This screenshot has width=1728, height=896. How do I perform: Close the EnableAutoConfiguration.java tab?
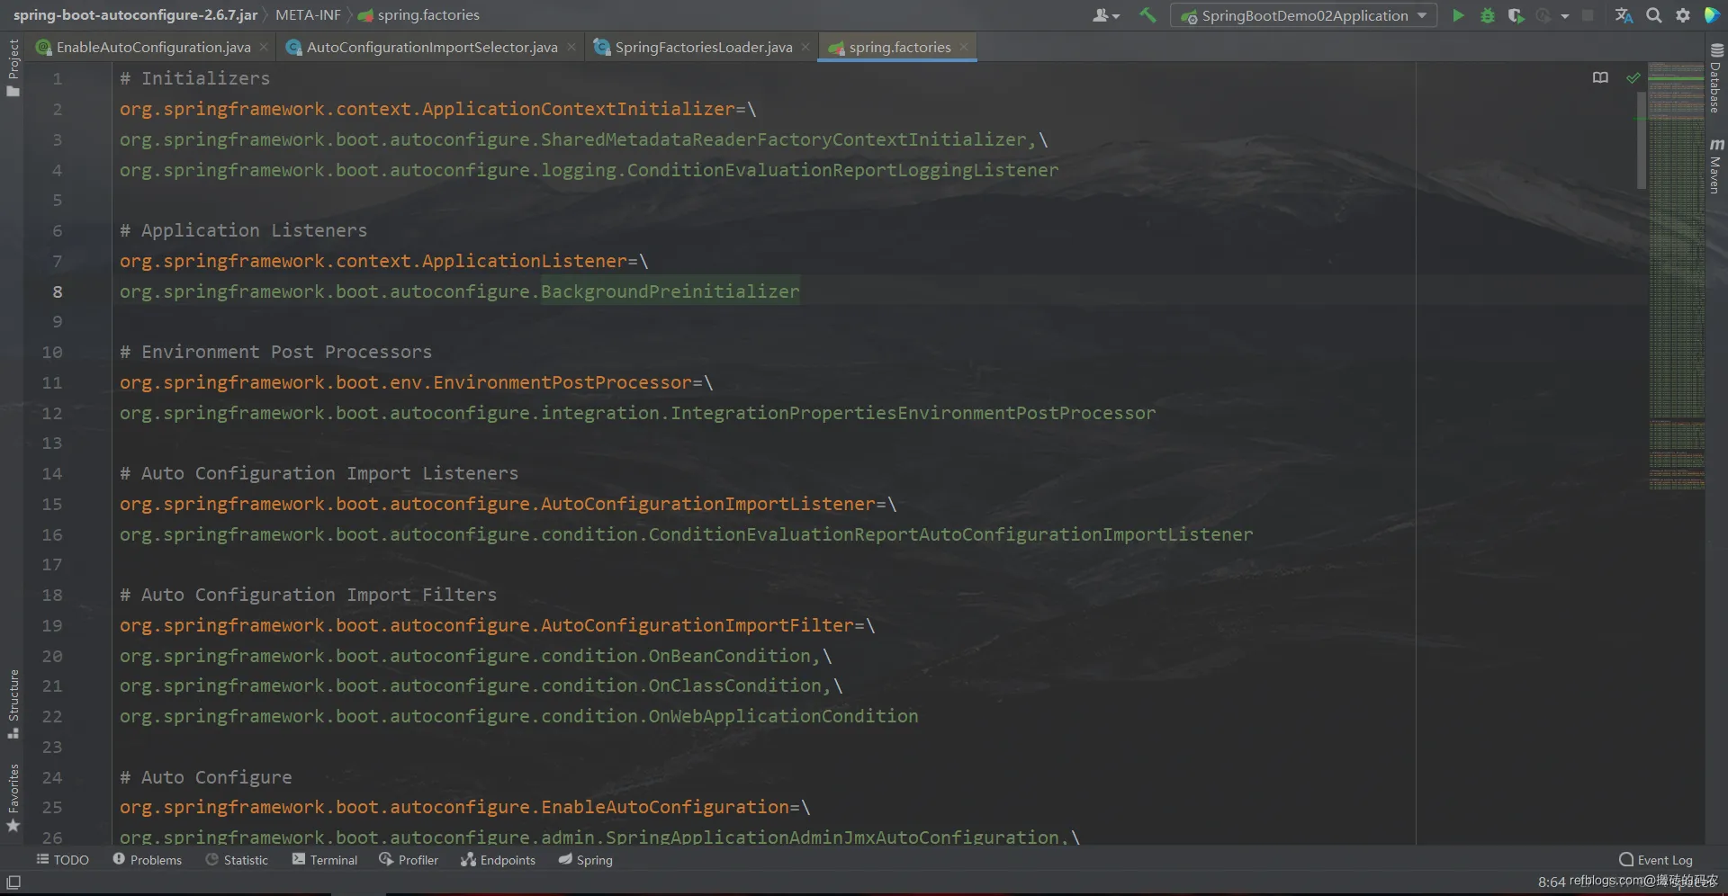(x=264, y=47)
